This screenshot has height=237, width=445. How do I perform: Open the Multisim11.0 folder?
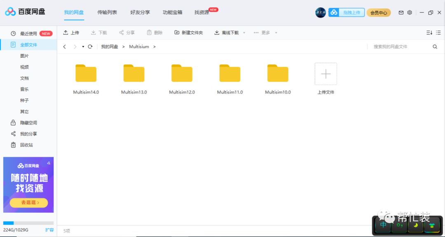tap(230, 73)
